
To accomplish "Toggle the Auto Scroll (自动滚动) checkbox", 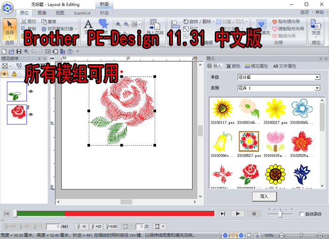I will coord(302,214).
